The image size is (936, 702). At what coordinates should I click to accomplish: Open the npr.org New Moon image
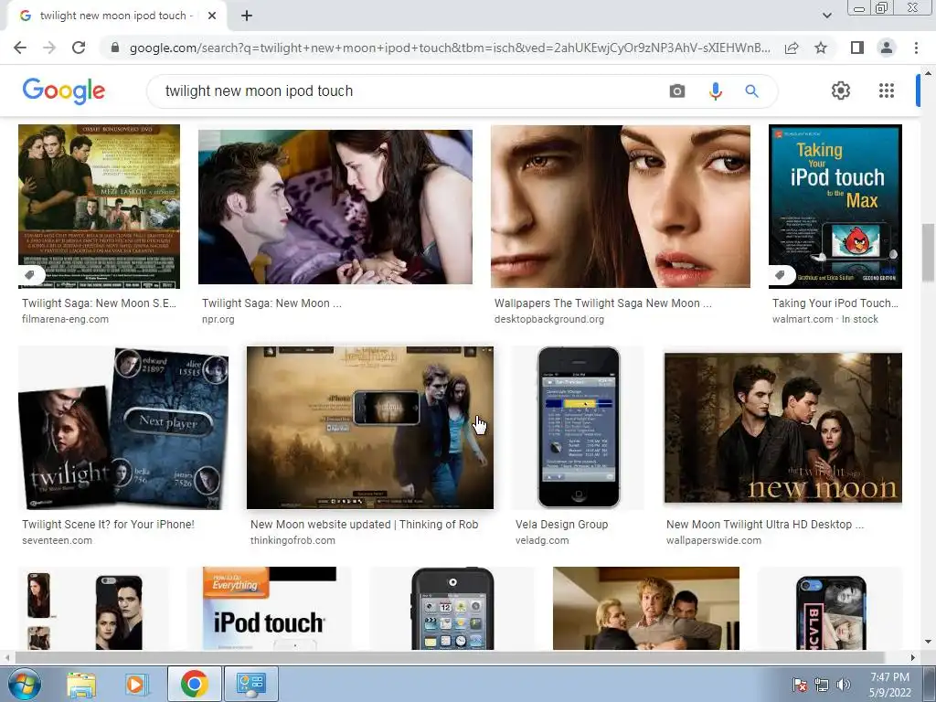tap(335, 207)
